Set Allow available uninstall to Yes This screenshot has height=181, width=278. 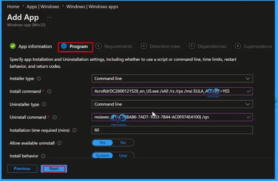click(x=102, y=143)
